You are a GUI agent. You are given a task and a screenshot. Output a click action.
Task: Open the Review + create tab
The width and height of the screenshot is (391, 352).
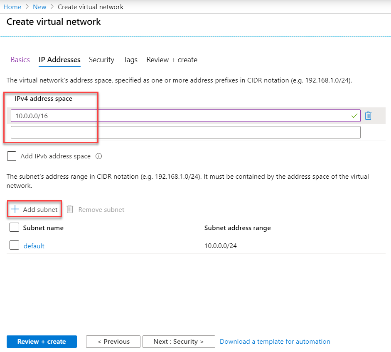pyautogui.click(x=172, y=60)
